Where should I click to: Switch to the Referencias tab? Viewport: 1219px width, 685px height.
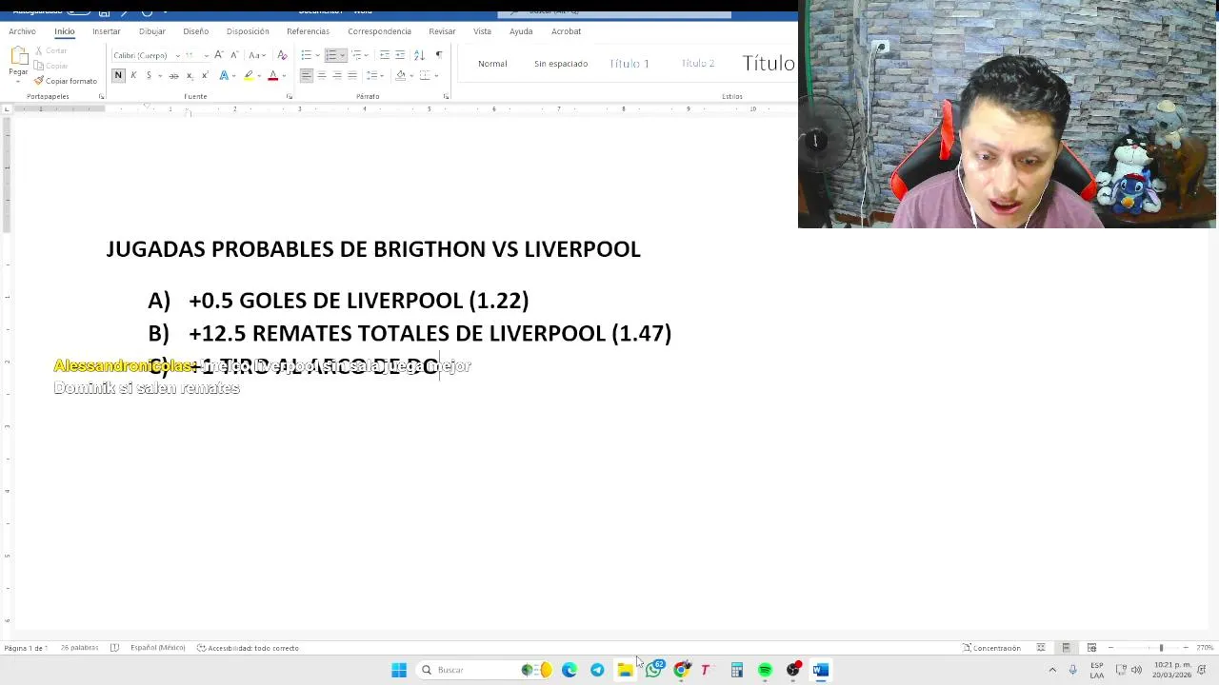click(x=308, y=31)
